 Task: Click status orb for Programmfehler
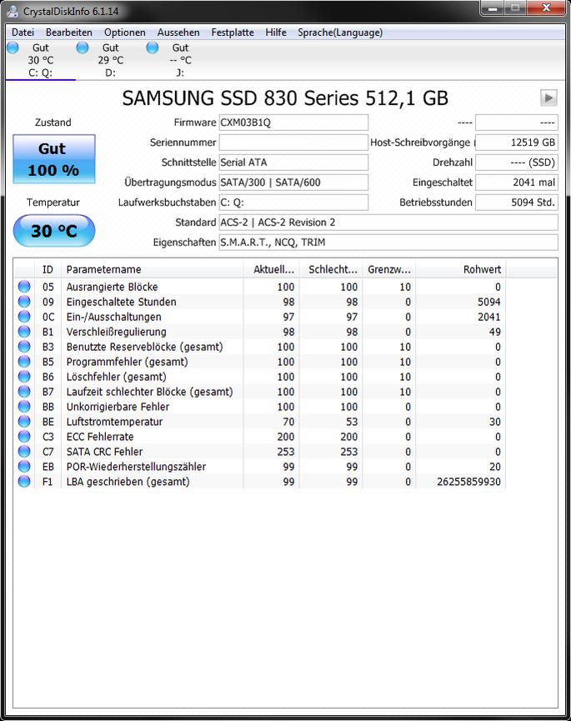point(24,362)
